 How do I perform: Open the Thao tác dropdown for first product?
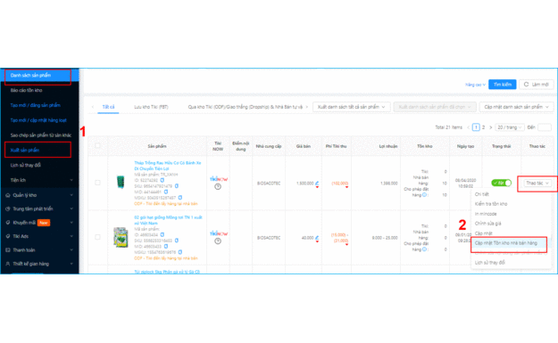pyautogui.click(x=537, y=184)
